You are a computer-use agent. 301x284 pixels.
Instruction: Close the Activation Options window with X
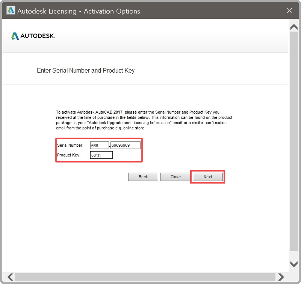(289, 11)
